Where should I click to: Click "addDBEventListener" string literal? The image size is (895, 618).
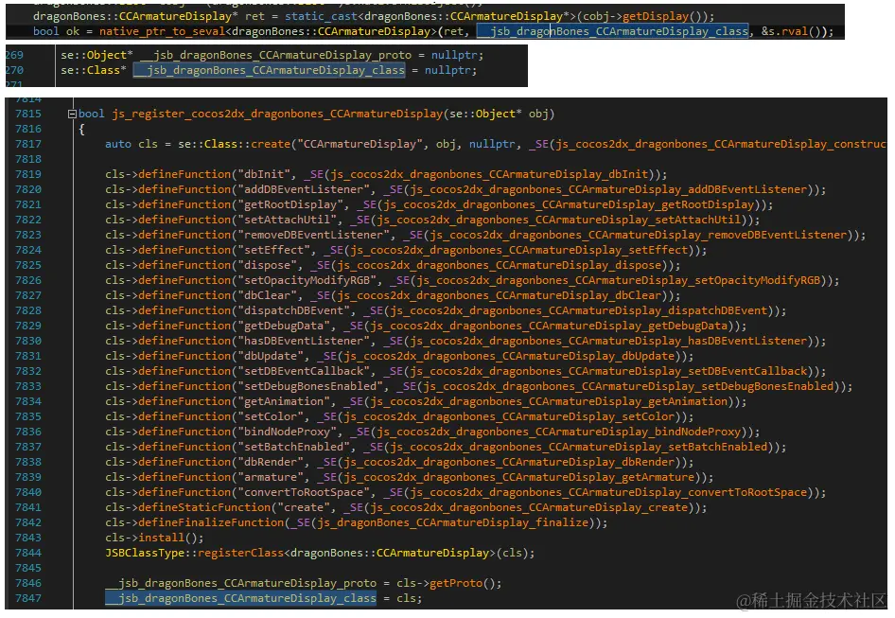[304, 189]
